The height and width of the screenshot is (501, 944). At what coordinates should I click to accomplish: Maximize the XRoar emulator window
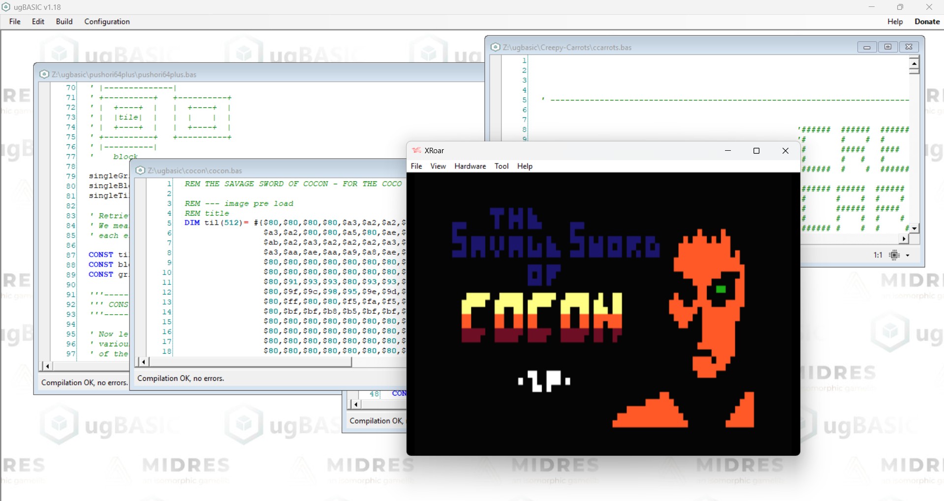coord(756,151)
